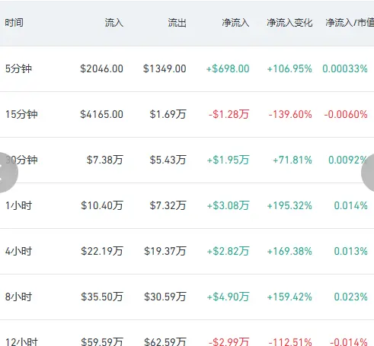The height and width of the screenshot is (346, 374).
Task: Click the +195.32% change value
Action: 289,205
